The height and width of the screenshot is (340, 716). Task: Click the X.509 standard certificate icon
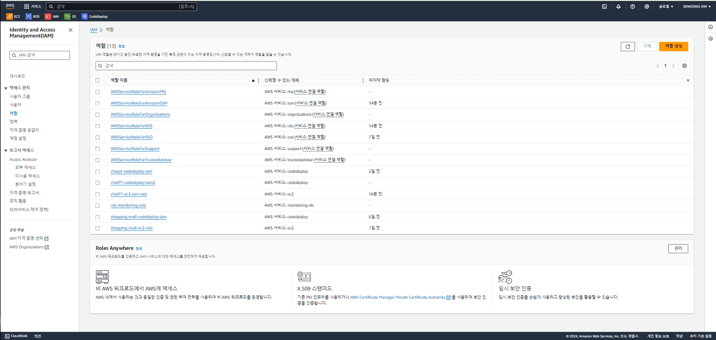(x=304, y=276)
